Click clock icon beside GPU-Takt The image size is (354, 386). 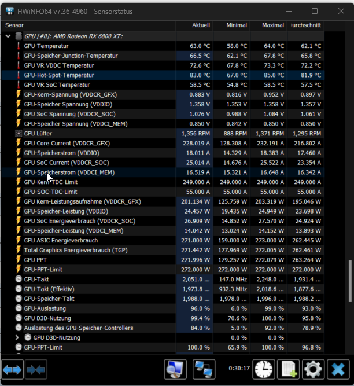19,279
